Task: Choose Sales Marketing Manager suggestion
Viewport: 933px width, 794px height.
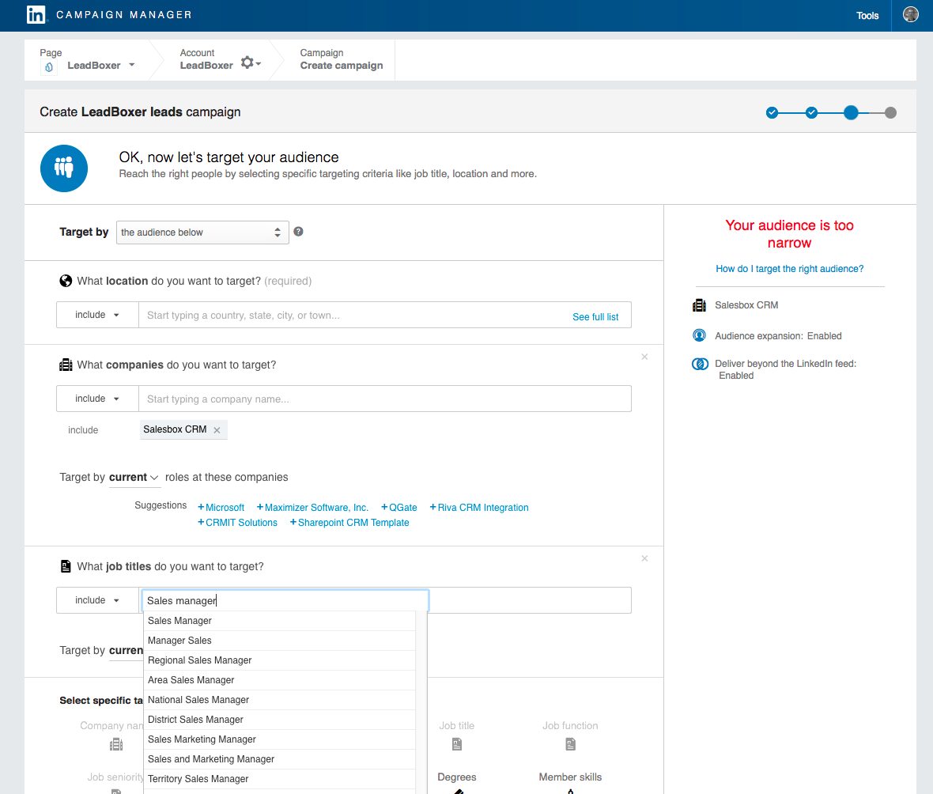Action: pyautogui.click(x=280, y=739)
